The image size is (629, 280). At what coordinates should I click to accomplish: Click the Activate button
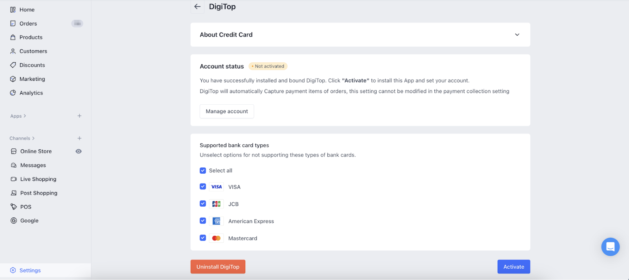click(514, 267)
